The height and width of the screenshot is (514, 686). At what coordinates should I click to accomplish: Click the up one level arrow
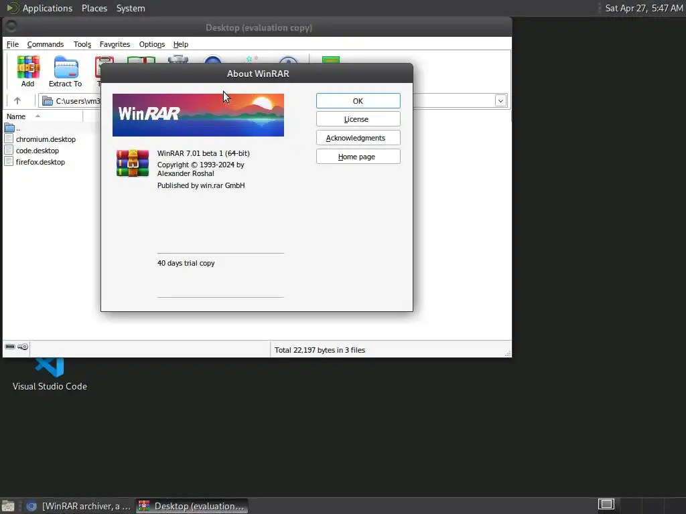coord(17,101)
